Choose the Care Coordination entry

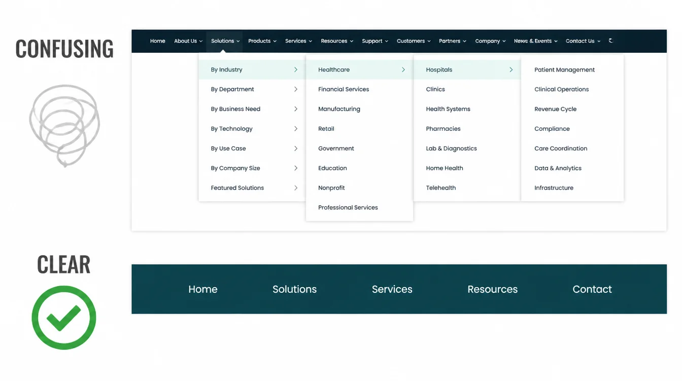(561, 148)
